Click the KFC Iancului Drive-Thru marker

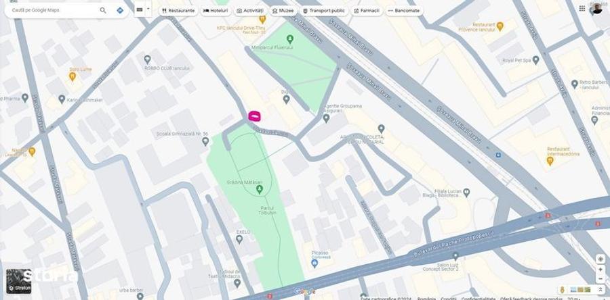click(262, 19)
